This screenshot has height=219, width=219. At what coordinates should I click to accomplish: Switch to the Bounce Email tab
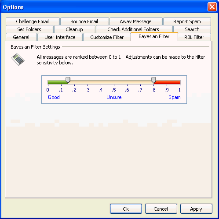click(84, 21)
